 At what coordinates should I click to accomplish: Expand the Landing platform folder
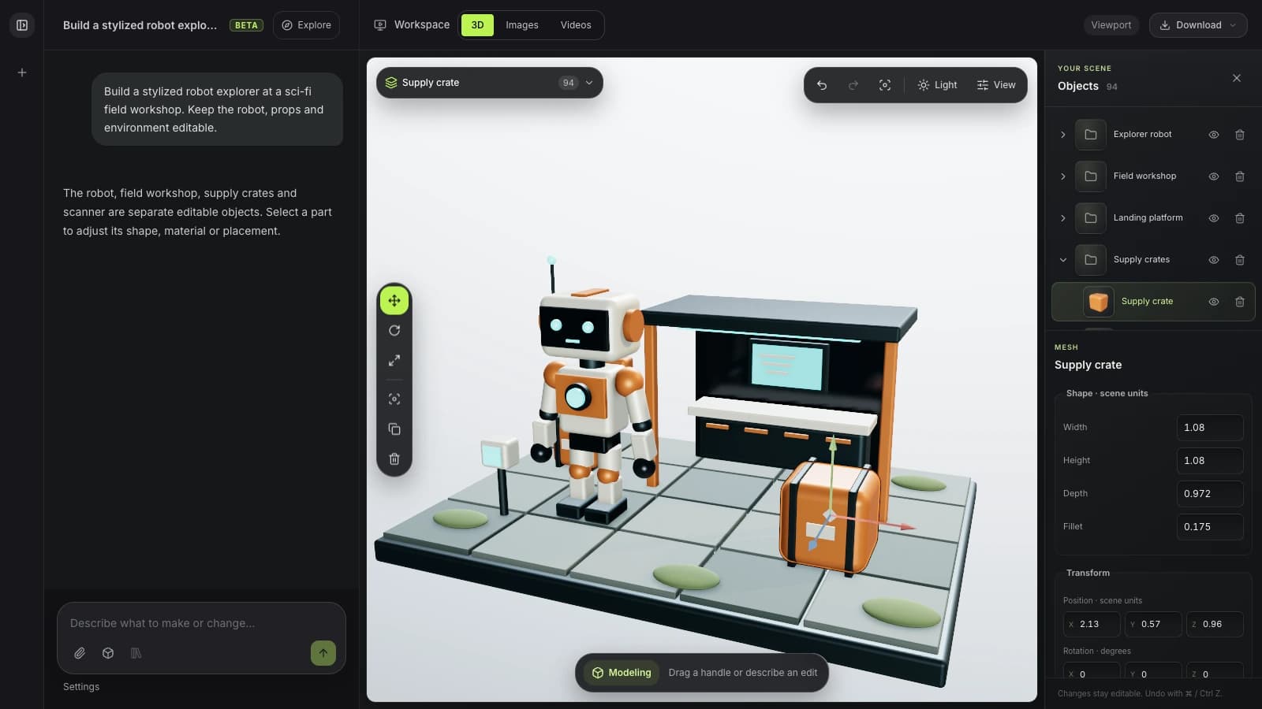1063,218
